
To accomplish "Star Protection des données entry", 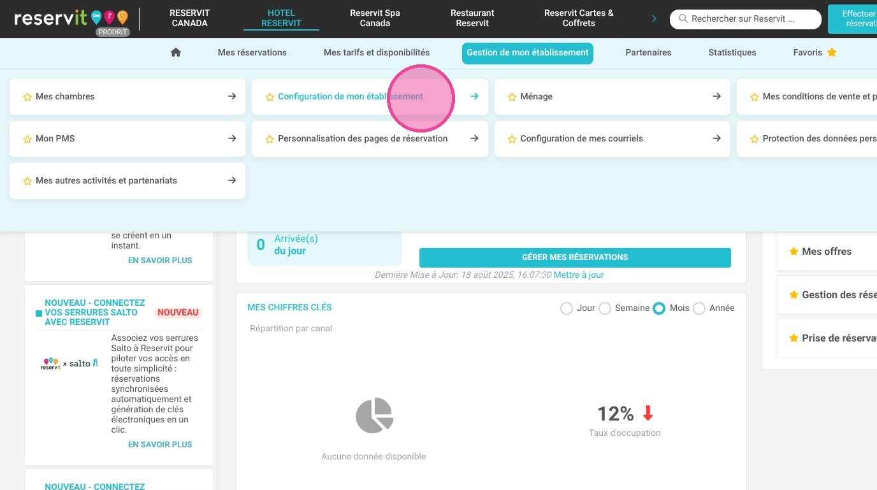I will tap(754, 139).
